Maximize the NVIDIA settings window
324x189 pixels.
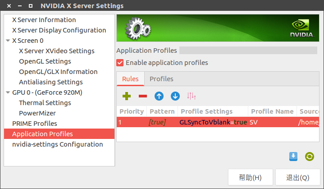31,6
